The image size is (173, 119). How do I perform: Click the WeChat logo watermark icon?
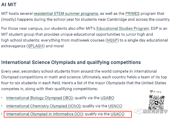click(137, 112)
